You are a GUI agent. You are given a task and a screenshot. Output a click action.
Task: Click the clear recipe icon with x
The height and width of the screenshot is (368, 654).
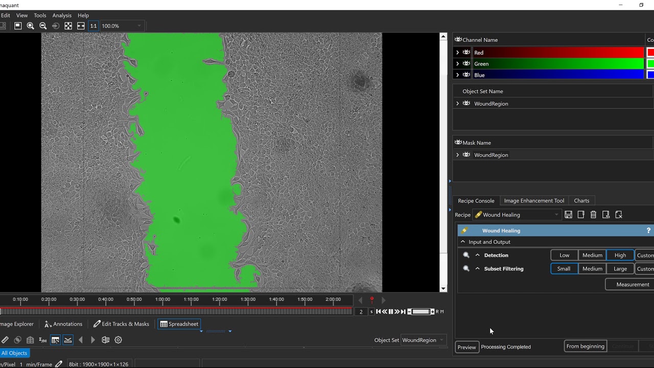point(618,215)
